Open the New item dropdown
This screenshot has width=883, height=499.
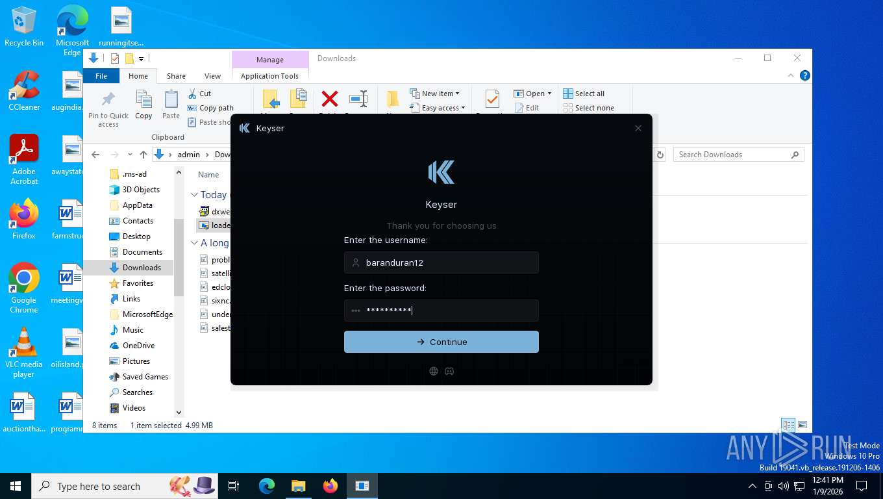tap(435, 94)
